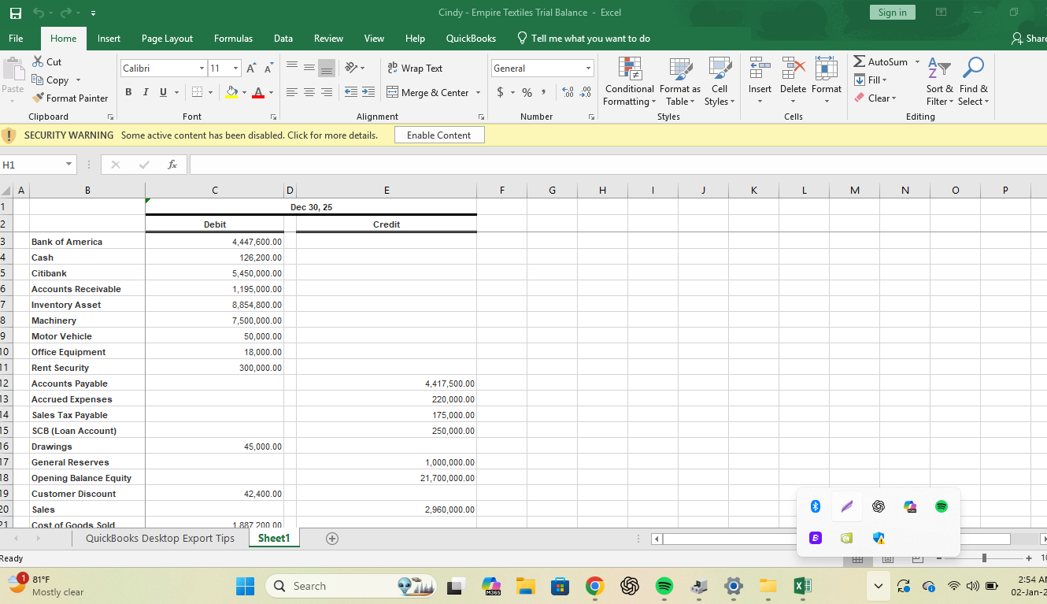Click the zoom slider handle
The image size is (1047, 604).
984,558
